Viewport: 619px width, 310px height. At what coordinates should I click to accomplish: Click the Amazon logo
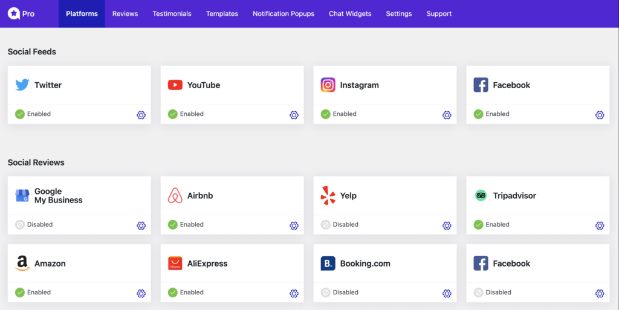(22, 263)
